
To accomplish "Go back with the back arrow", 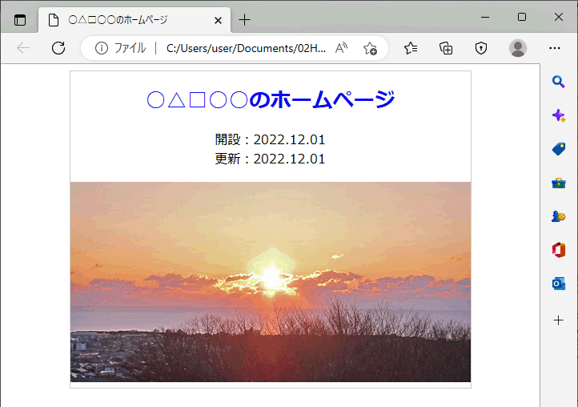I will pos(23,48).
